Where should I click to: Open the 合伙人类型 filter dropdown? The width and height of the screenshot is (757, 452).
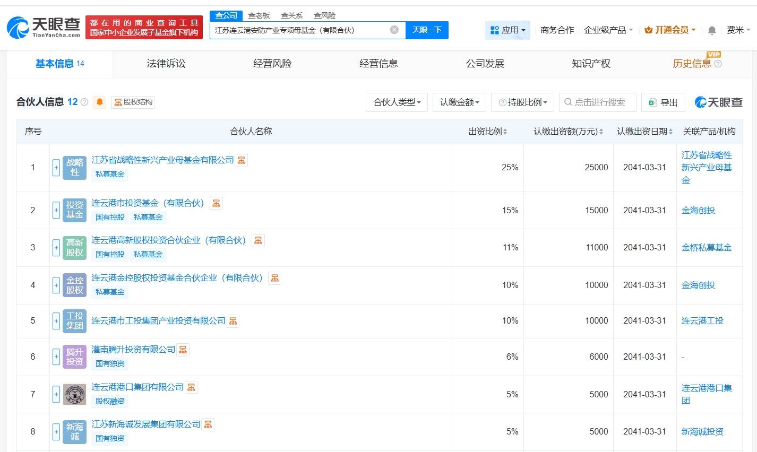(x=397, y=102)
